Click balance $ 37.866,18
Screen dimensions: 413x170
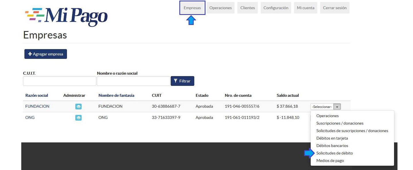pyautogui.click(x=287, y=106)
